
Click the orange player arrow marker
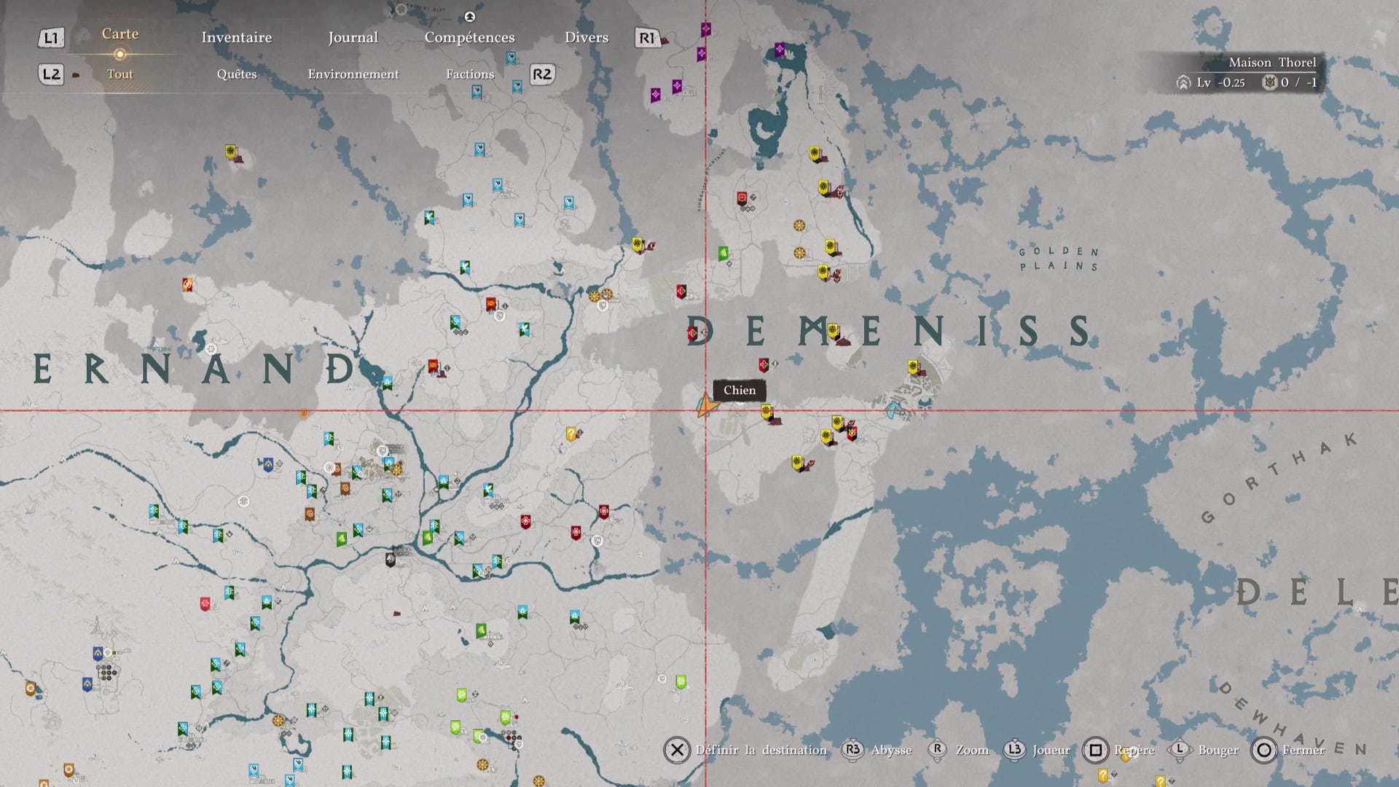[x=705, y=406]
